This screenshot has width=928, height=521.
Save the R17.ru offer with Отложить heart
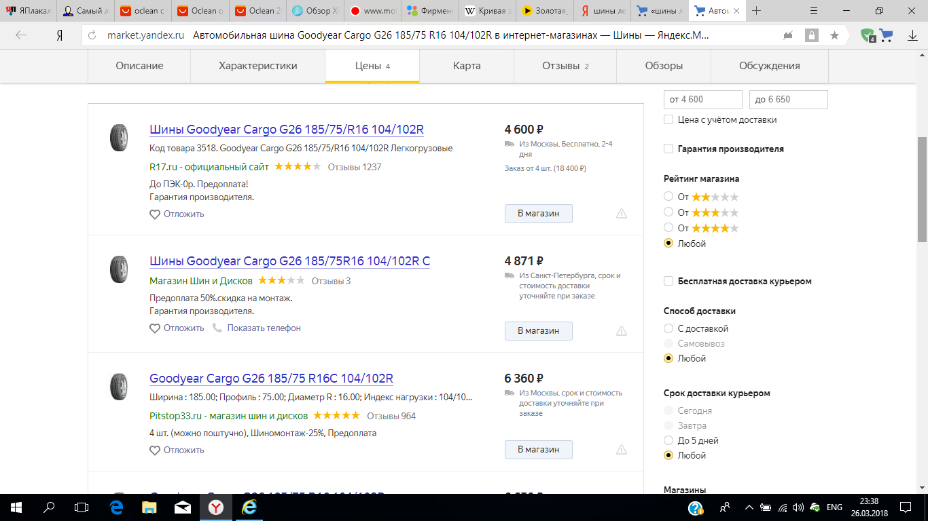click(x=177, y=214)
